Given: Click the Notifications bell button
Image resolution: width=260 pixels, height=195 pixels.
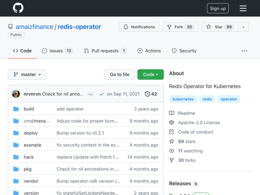Looking at the screenshot, I should [139, 27].
